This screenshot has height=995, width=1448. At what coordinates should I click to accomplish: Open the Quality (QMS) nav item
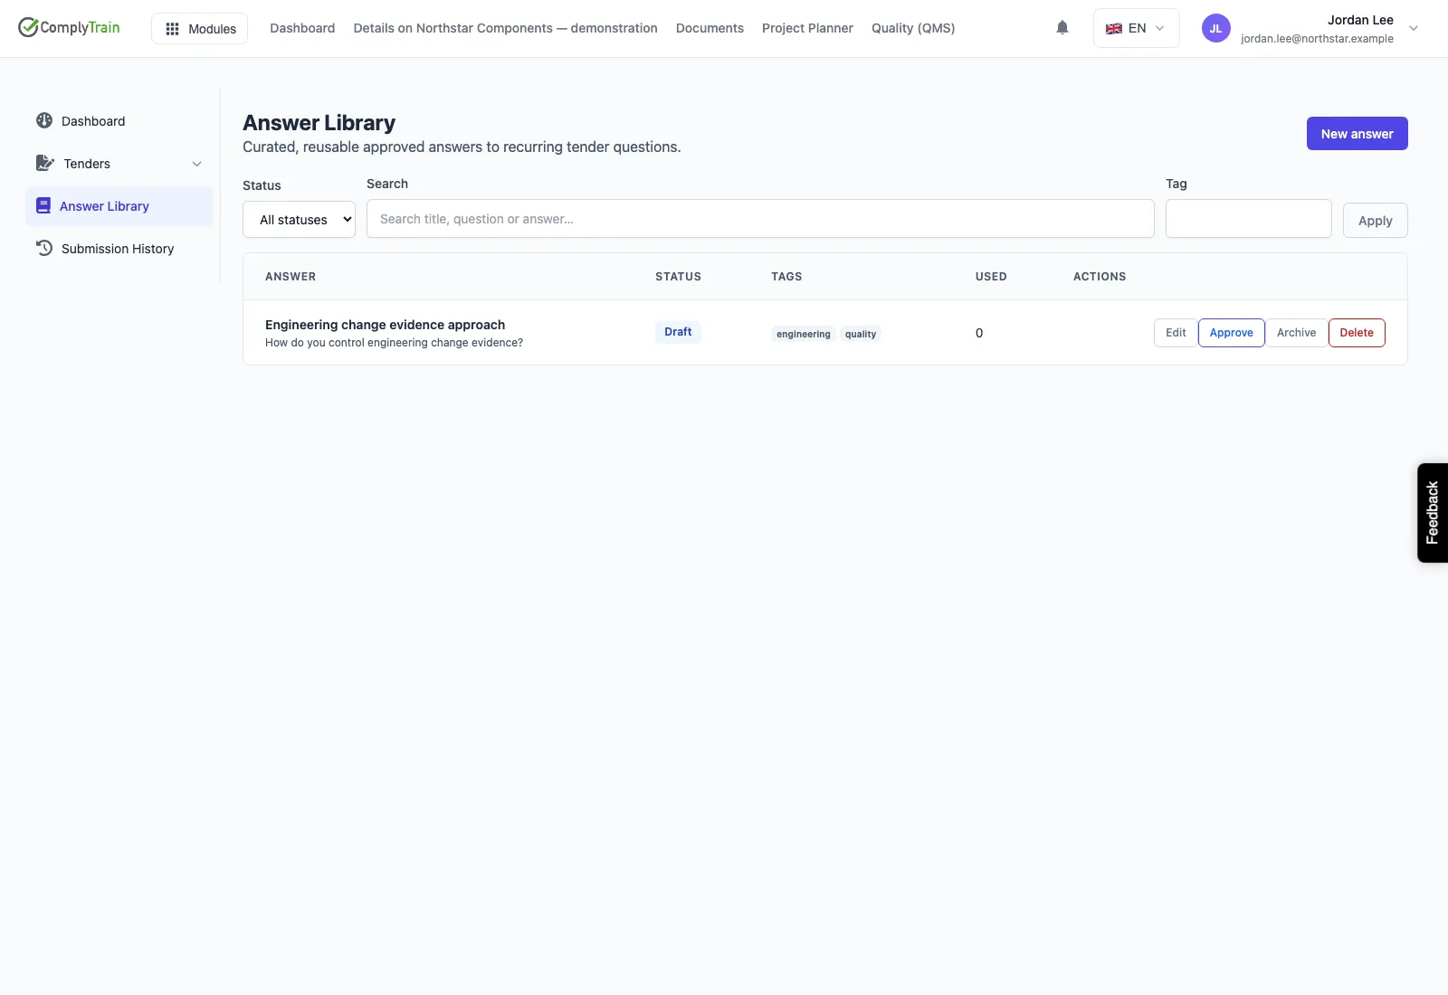[x=913, y=28]
